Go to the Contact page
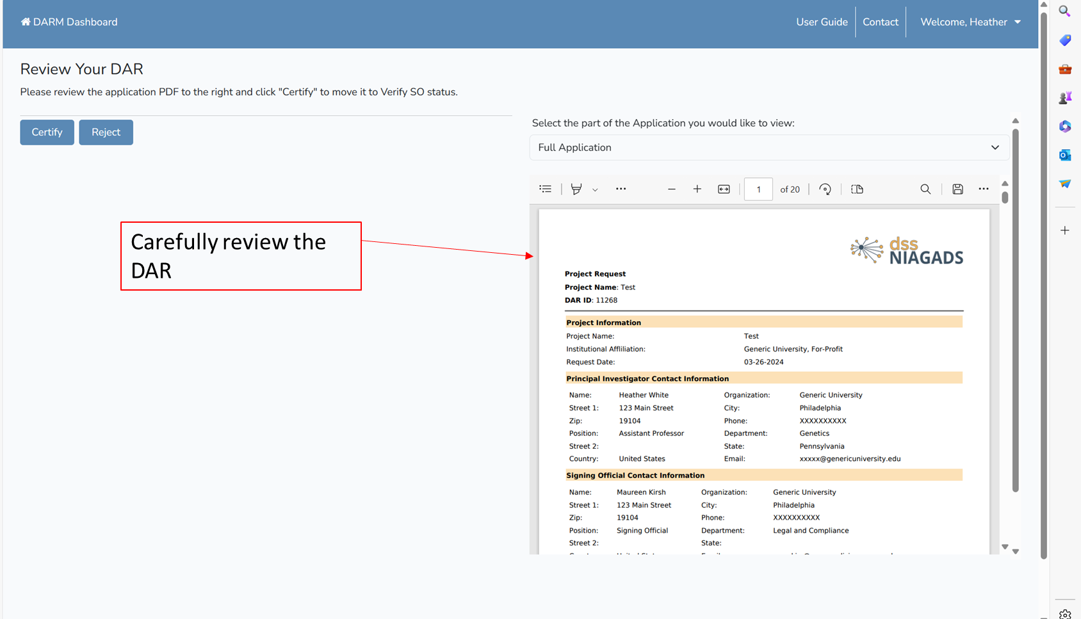 [x=880, y=22]
